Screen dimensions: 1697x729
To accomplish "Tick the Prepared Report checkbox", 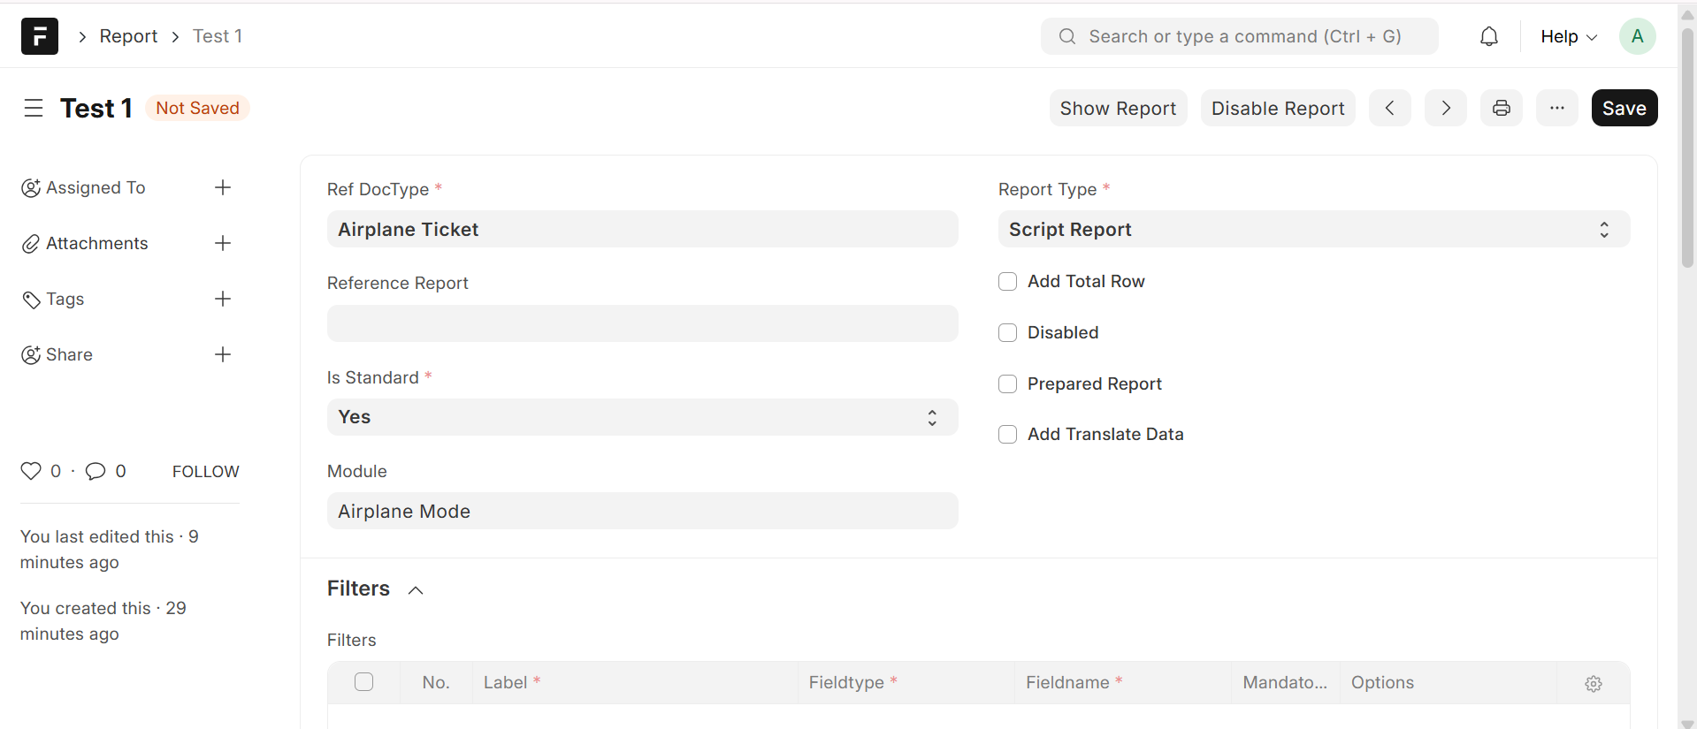I will coord(1007,383).
